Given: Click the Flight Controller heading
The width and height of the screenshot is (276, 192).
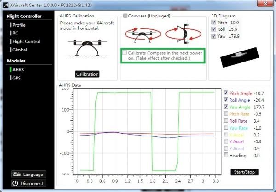Looking at the screenshot, I should 24,17.
